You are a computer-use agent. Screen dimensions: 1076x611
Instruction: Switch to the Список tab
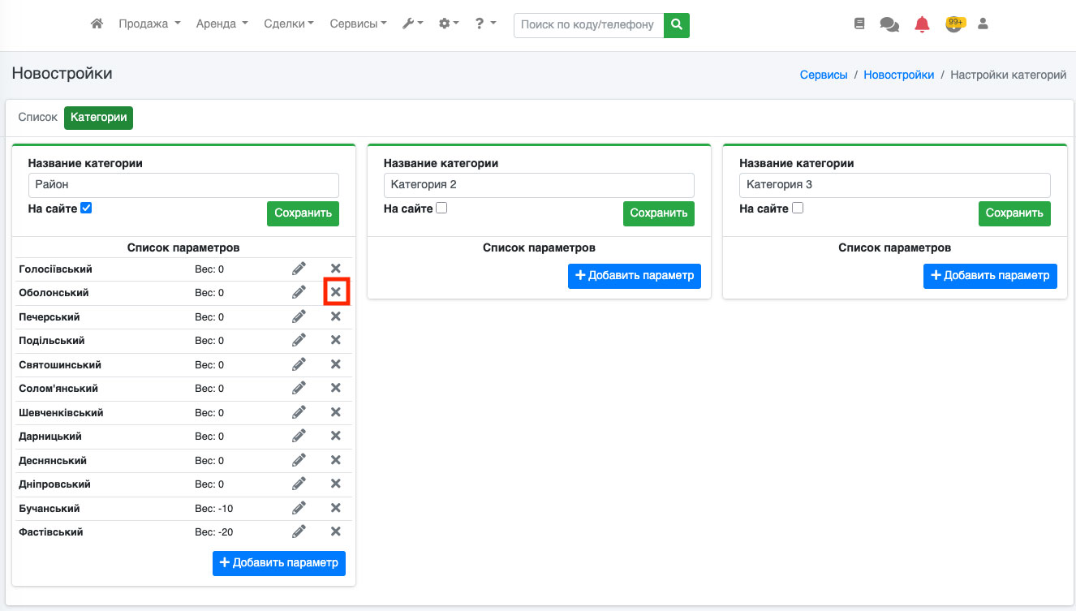pyautogui.click(x=37, y=118)
